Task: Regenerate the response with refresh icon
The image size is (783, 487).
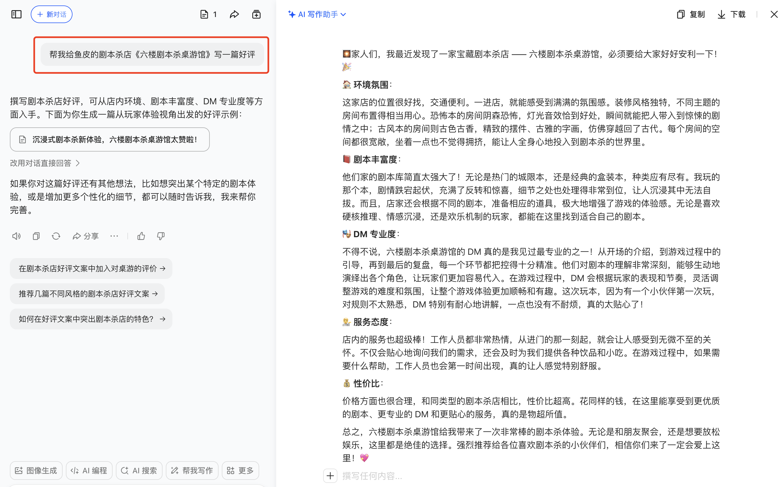Action: [56, 236]
